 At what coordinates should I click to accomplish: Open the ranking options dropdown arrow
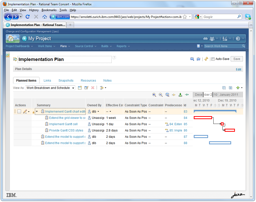coord(105,88)
